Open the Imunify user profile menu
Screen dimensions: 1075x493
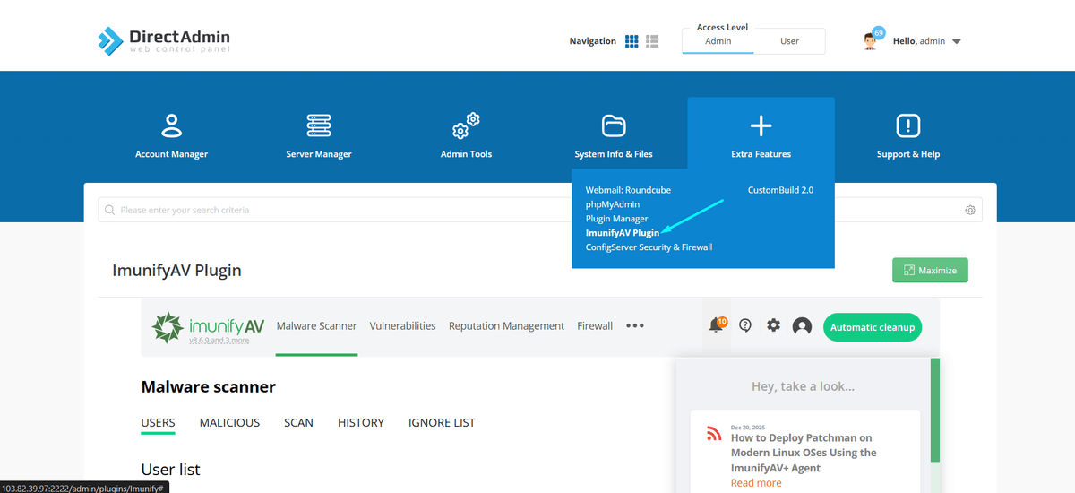802,326
